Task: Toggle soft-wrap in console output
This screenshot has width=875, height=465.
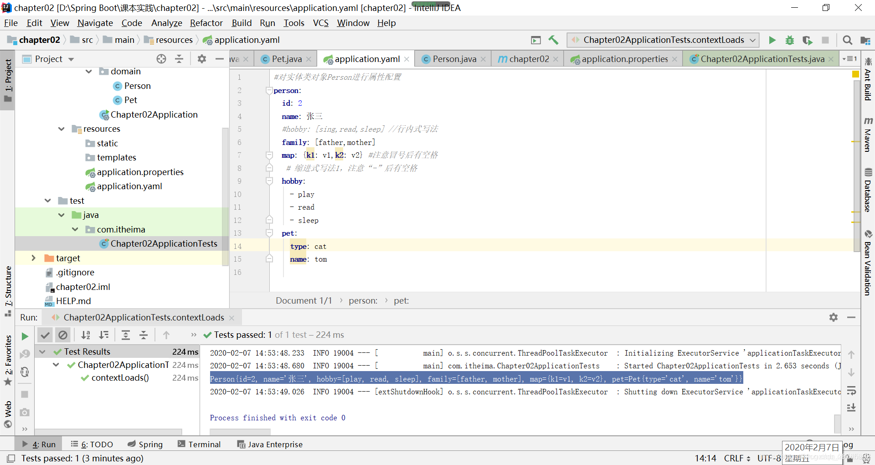Action: 851,391
